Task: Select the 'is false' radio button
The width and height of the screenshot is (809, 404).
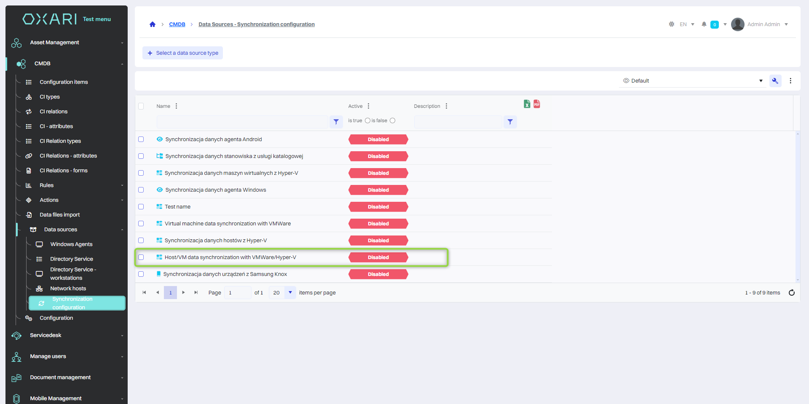Action: pyautogui.click(x=392, y=120)
